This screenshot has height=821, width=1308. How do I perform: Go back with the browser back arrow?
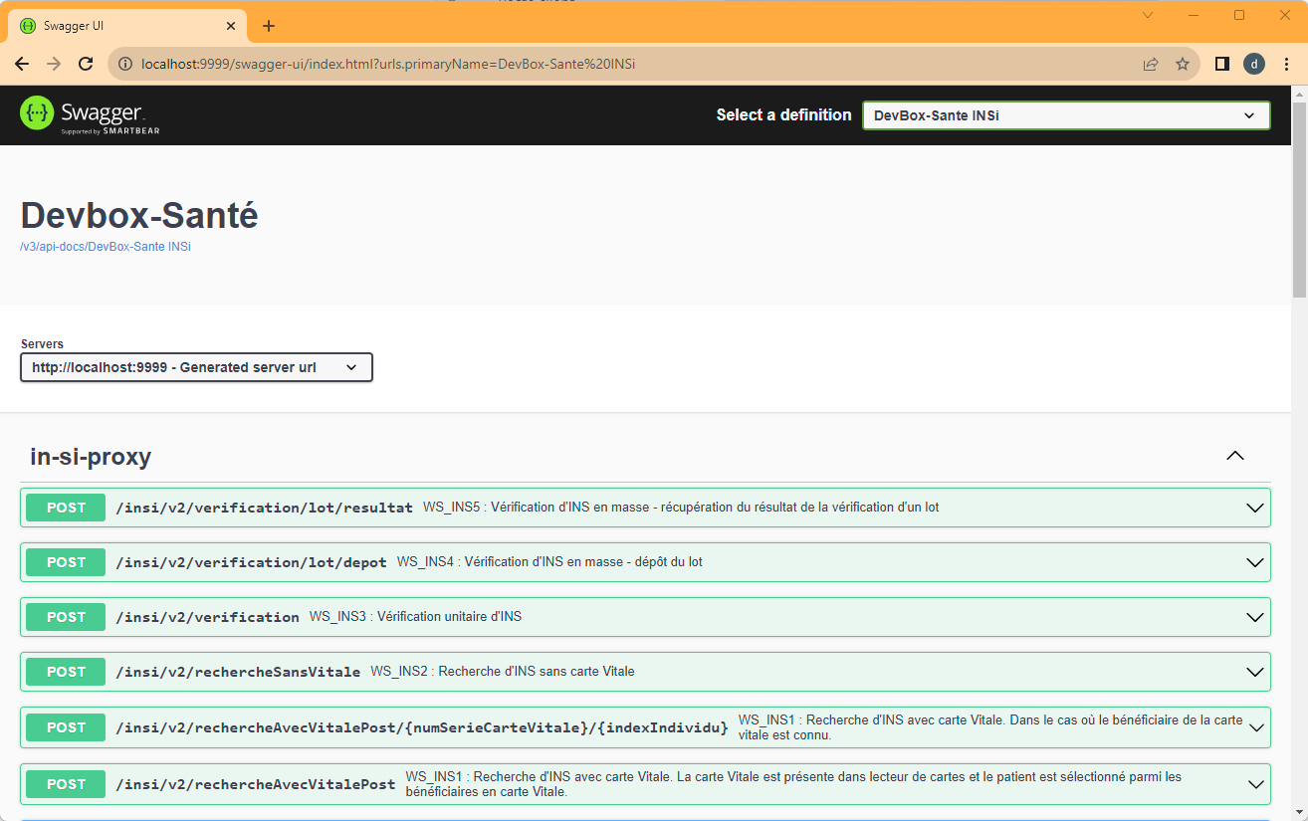(22, 64)
